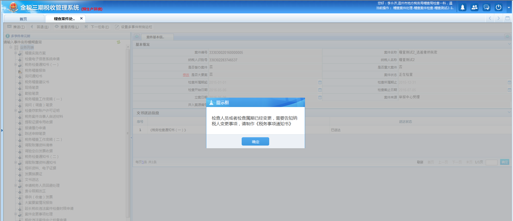Open the notification bell icon

tap(462, 7)
